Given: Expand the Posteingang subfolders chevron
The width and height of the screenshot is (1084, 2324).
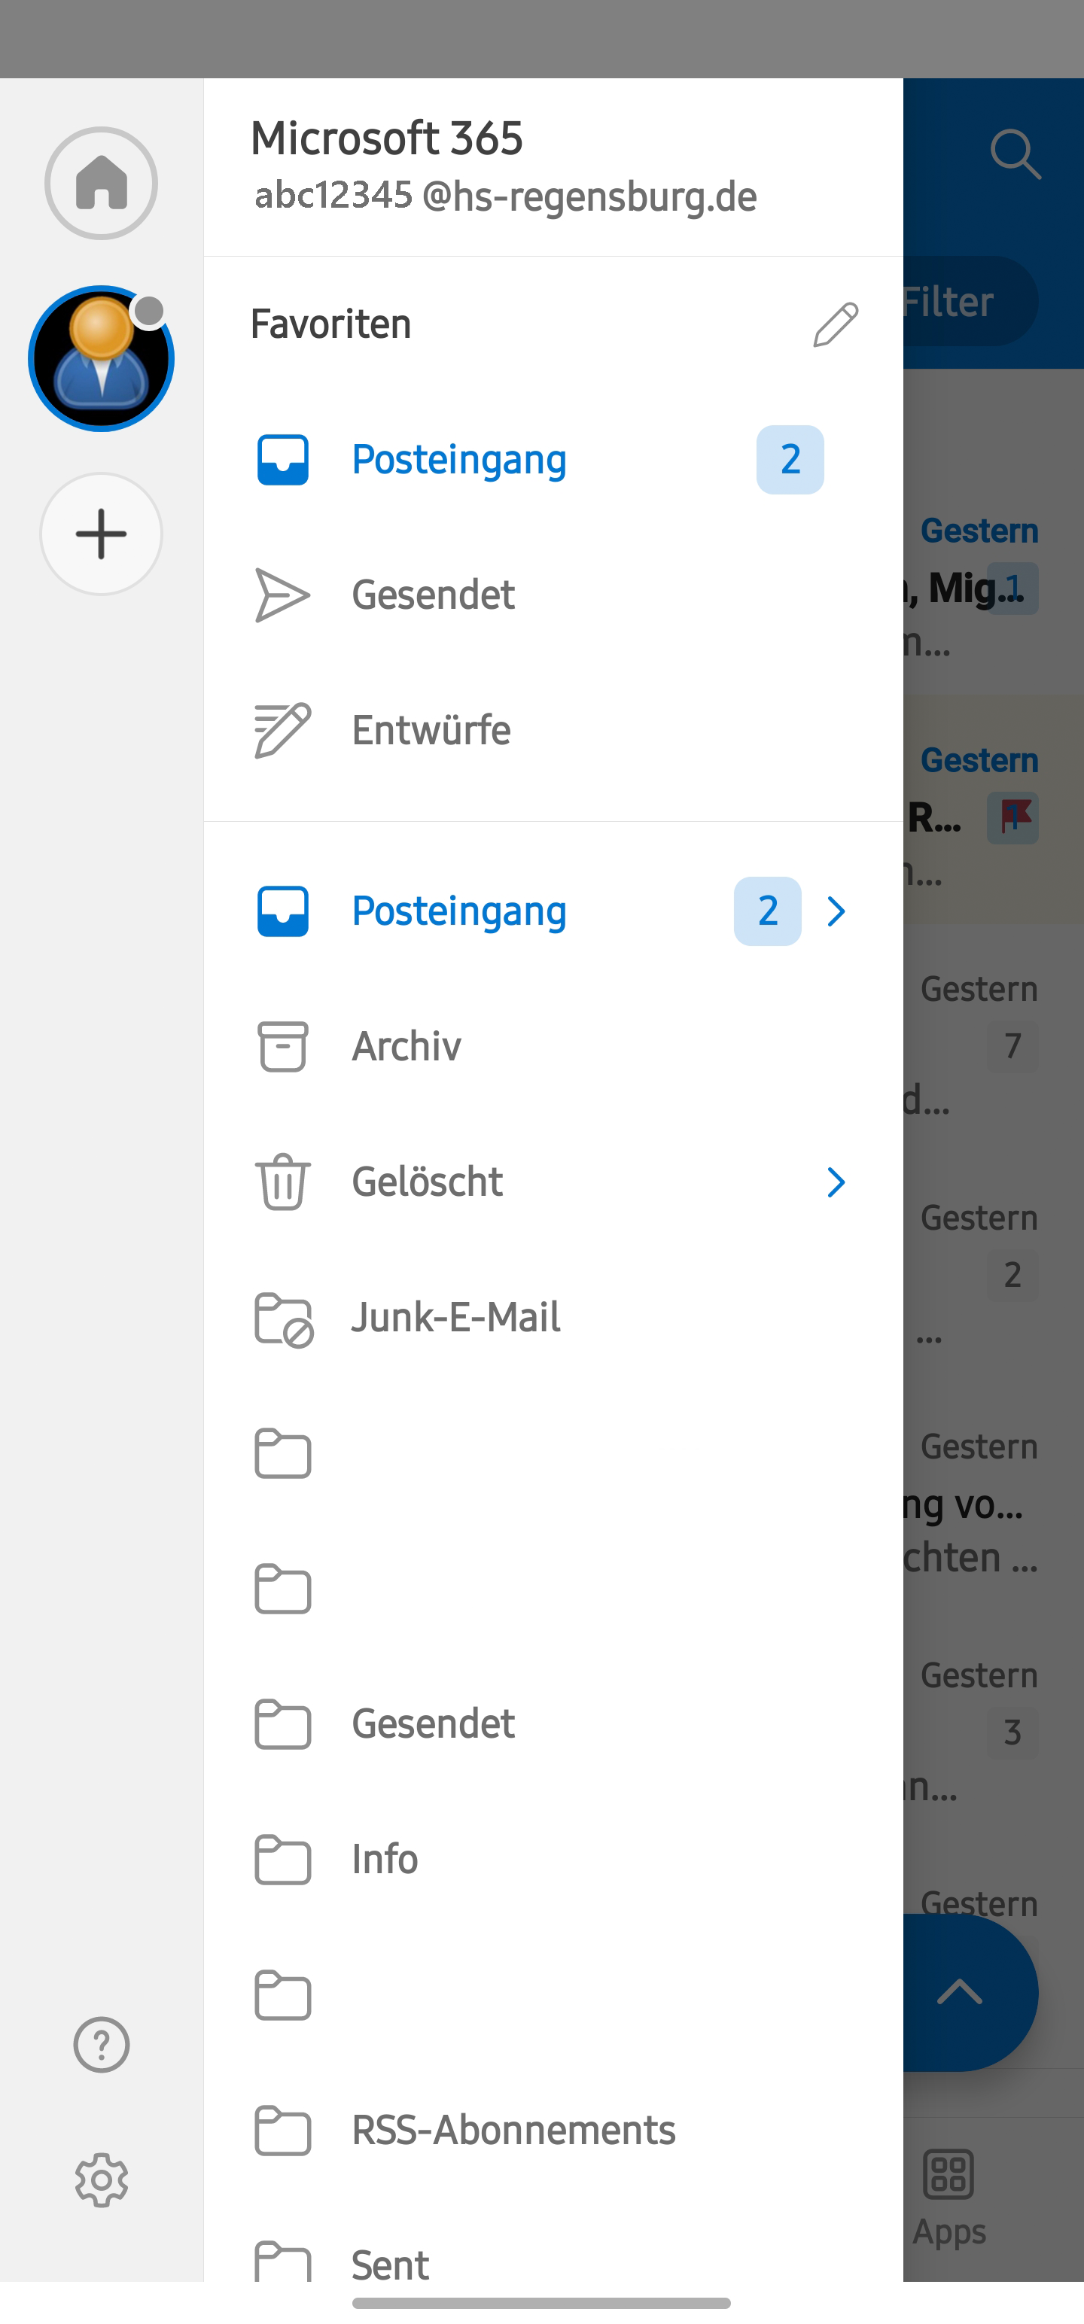Looking at the screenshot, I should point(836,911).
